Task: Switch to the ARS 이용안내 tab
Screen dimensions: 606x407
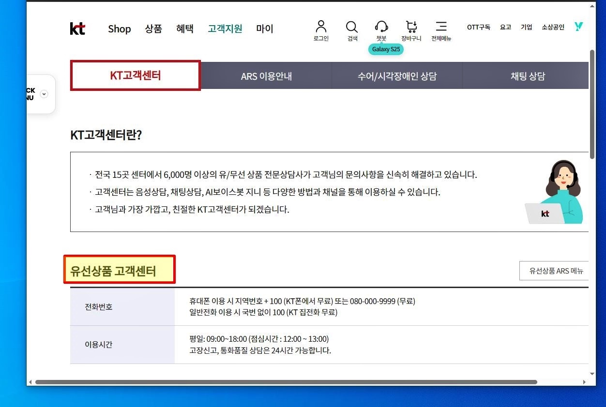Action: pos(266,76)
